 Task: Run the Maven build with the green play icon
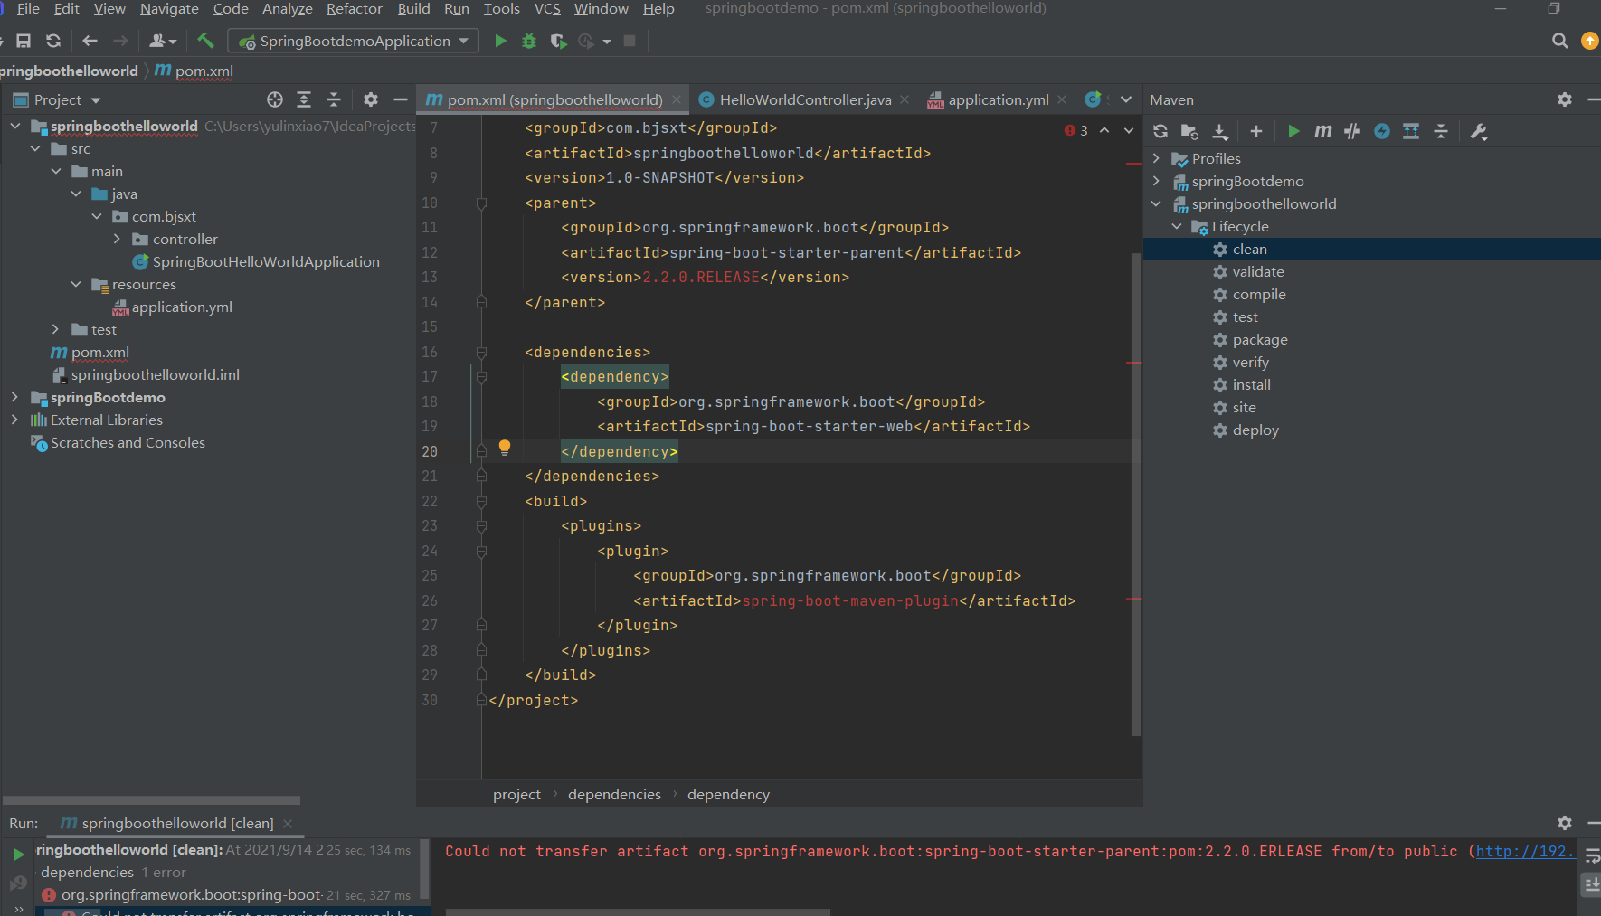tap(1293, 131)
